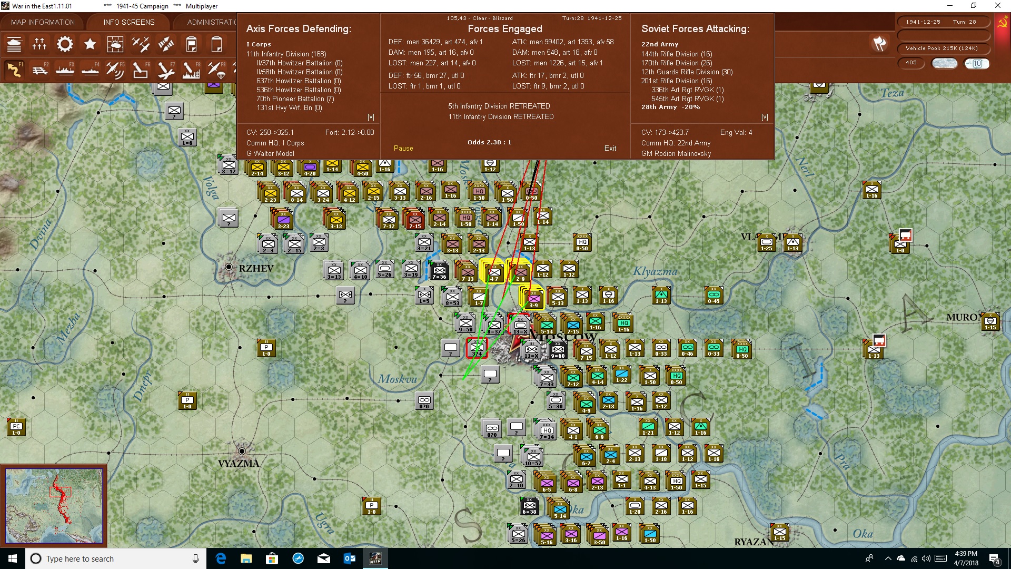Click the 144th Rifle Division entry
Screen dimensions: 1011x569
click(677, 54)
